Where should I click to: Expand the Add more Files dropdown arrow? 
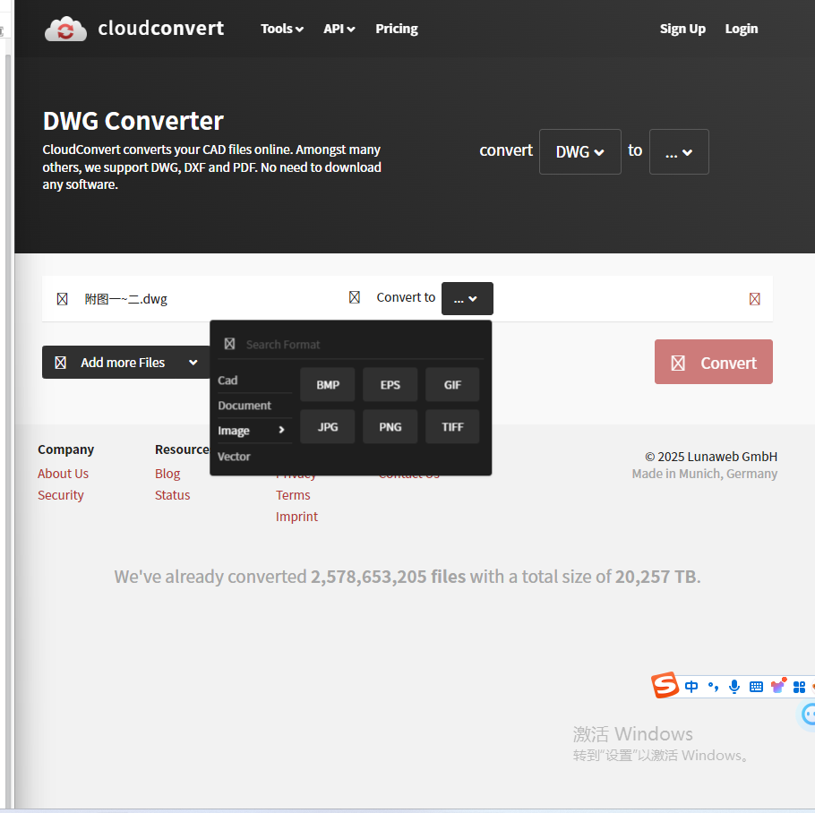point(193,362)
